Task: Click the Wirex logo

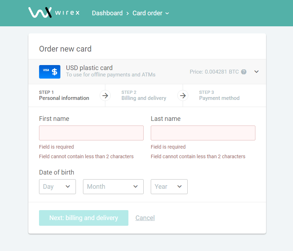Action: pyautogui.click(x=54, y=12)
